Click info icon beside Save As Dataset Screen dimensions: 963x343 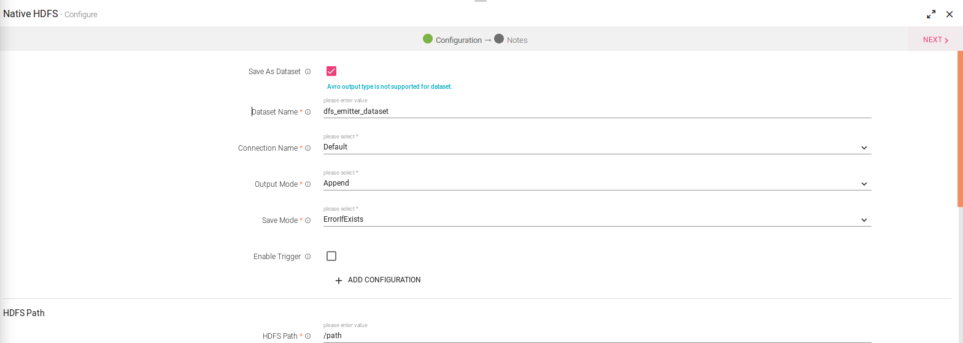[308, 72]
